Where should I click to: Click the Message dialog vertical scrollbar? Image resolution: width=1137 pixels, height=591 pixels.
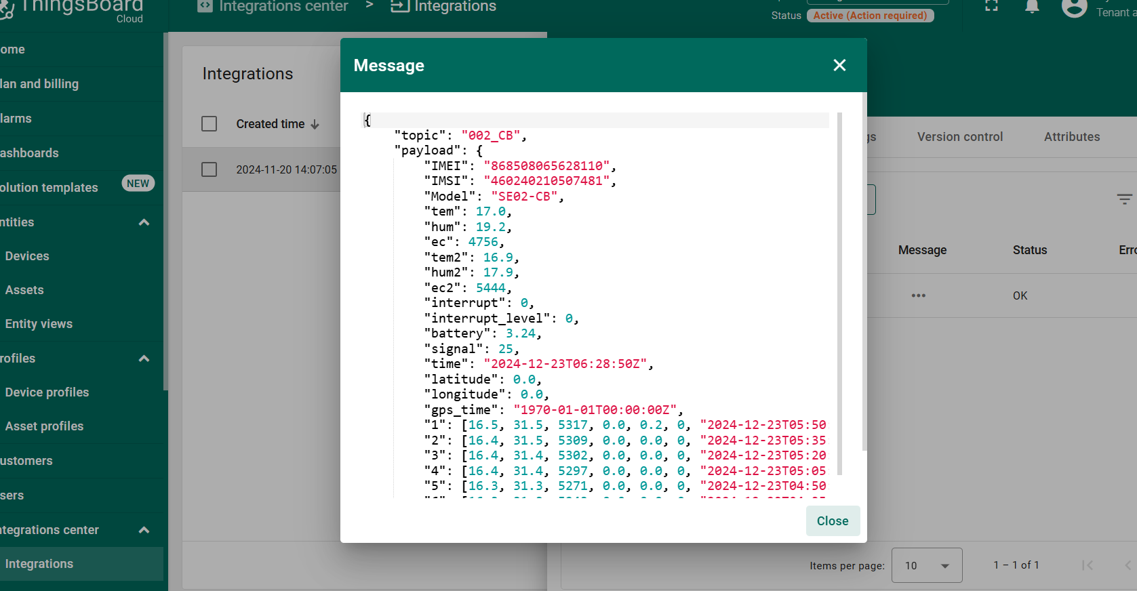[864, 271]
